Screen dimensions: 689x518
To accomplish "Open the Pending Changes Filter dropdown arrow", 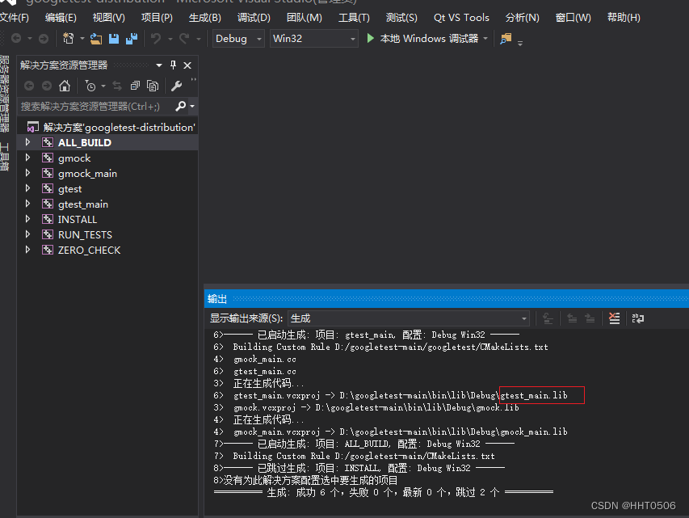I will click(x=103, y=86).
